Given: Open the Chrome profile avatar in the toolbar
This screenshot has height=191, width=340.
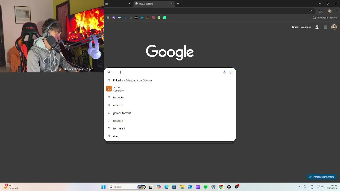Looking at the screenshot, I should click(x=330, y=11).
